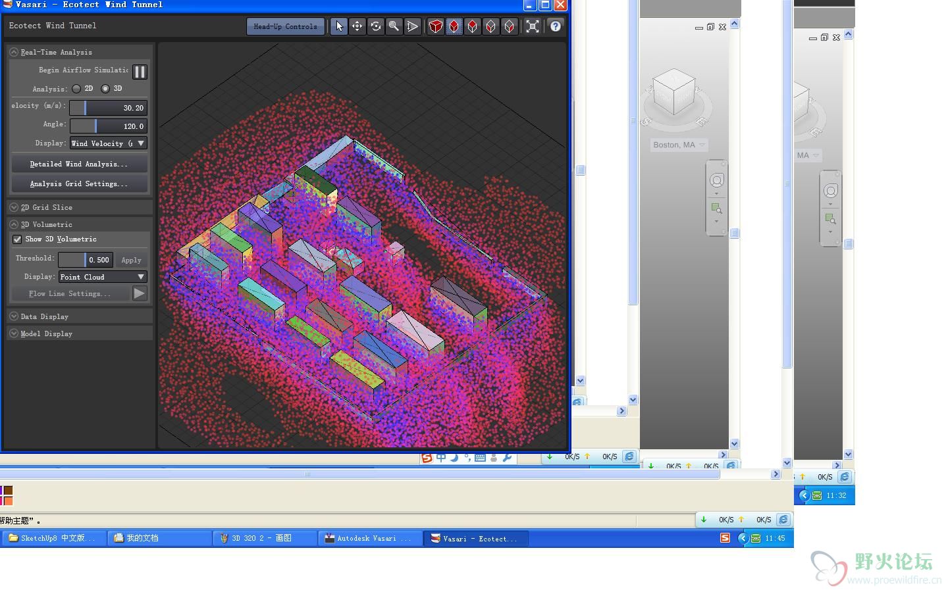Activate the pan view tool

tap(357, 26)
